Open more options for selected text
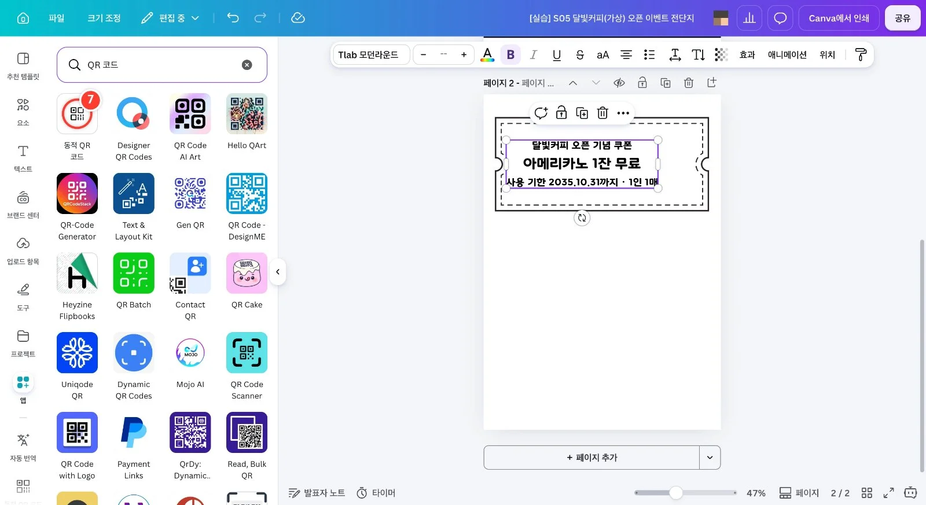Image resolution: width=926 pixels, height=505 pixels. [623, 113]
